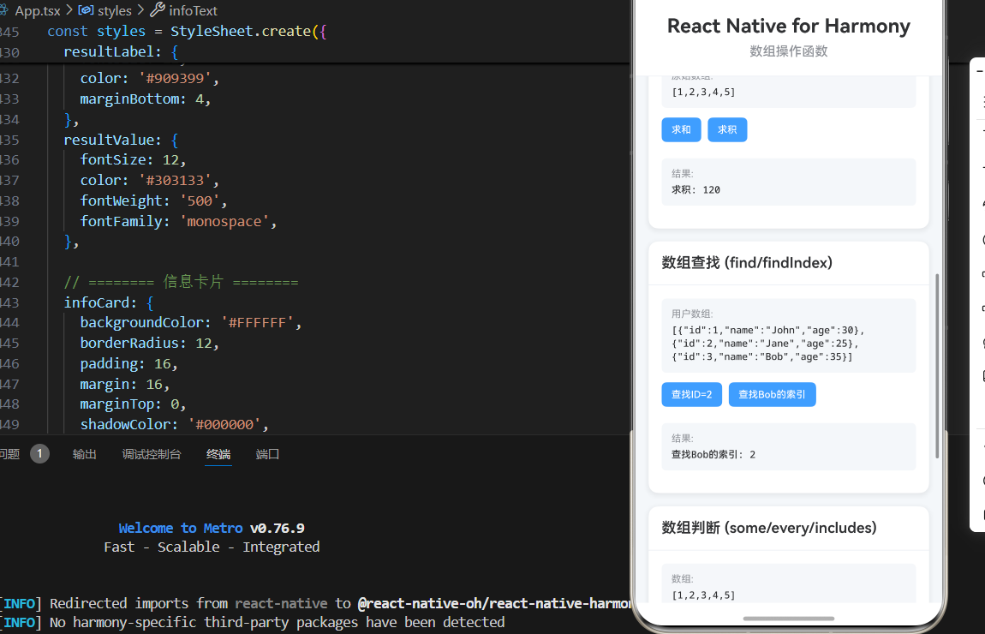Click the [1,2,3,4,5] array under 数组判断
Viewport: 985px width, 634px height.
pyautogui.click(x=703, y=595)
